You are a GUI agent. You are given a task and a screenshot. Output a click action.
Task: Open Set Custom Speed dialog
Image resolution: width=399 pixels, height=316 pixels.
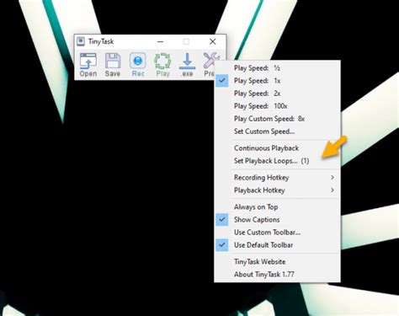pos(277,131)
